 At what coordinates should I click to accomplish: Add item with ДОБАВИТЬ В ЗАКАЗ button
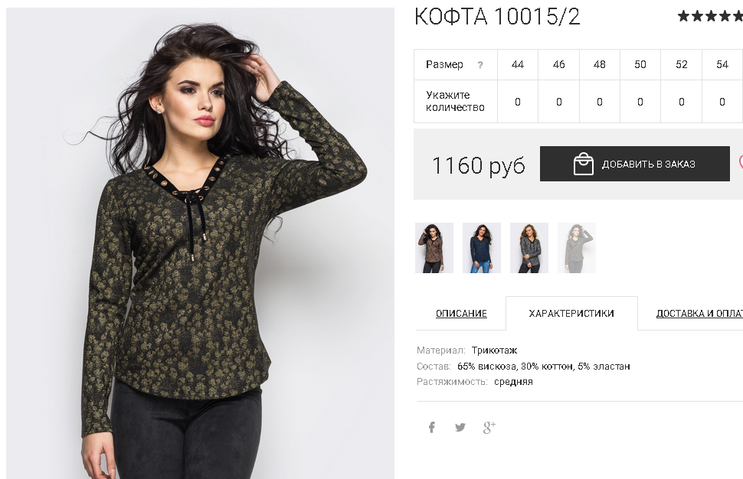pyautogui.click(x=634, y=164)
